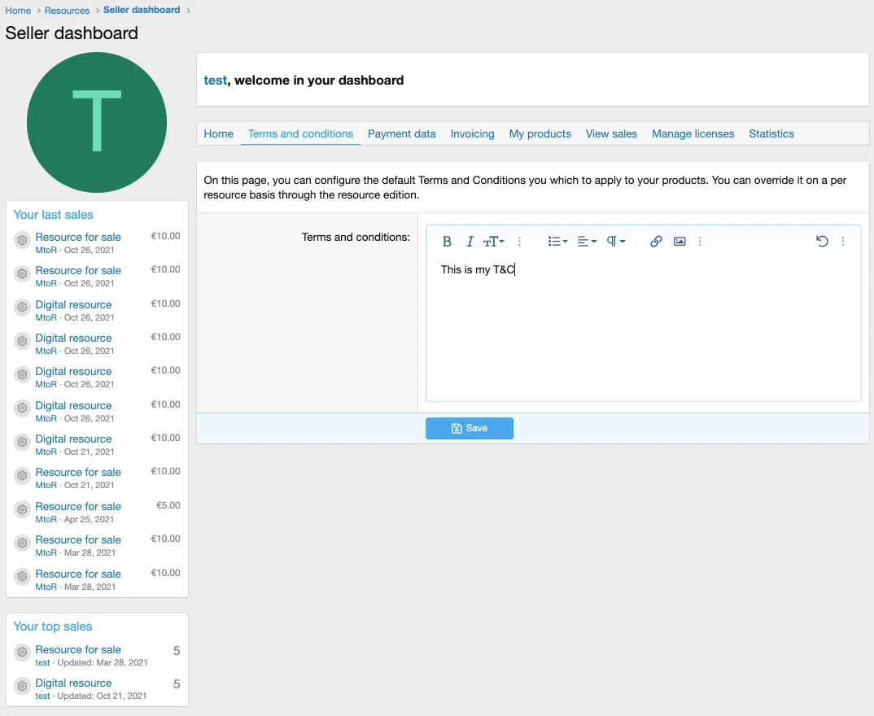
Task: Open Resource for sale dated Apr 25, 2021
Action: tap(78, 506)
